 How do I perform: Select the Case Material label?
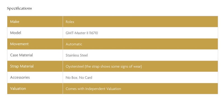click(x=22, y=55)
